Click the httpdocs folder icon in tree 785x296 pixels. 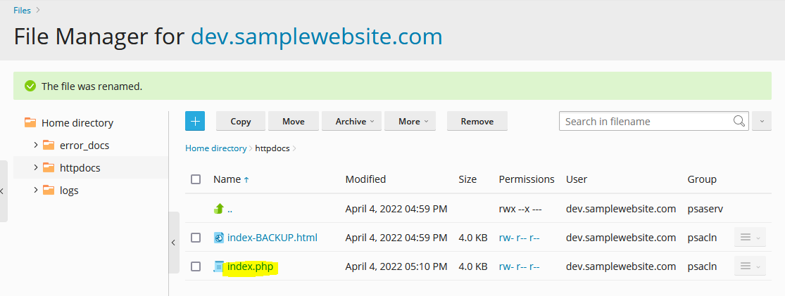coord(49,167)
